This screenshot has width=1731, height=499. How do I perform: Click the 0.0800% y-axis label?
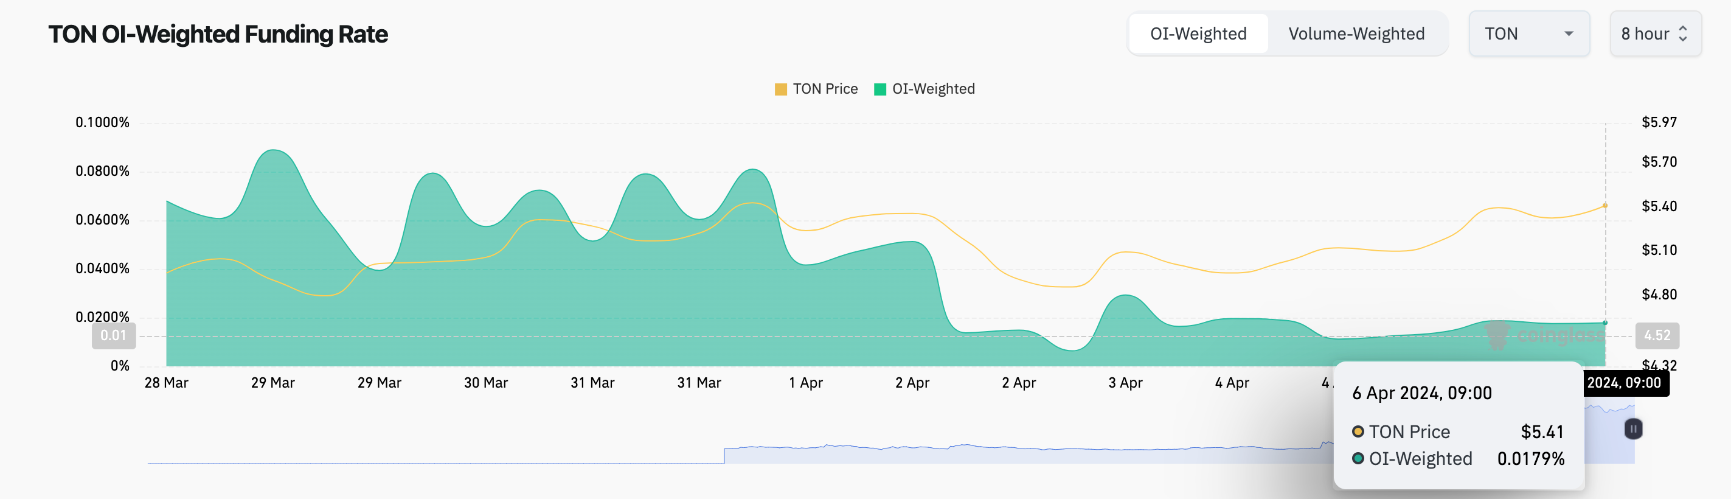tap(102, 171)
